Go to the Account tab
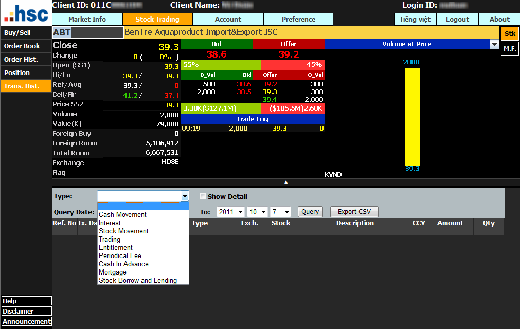 click(x=228, y=19)
